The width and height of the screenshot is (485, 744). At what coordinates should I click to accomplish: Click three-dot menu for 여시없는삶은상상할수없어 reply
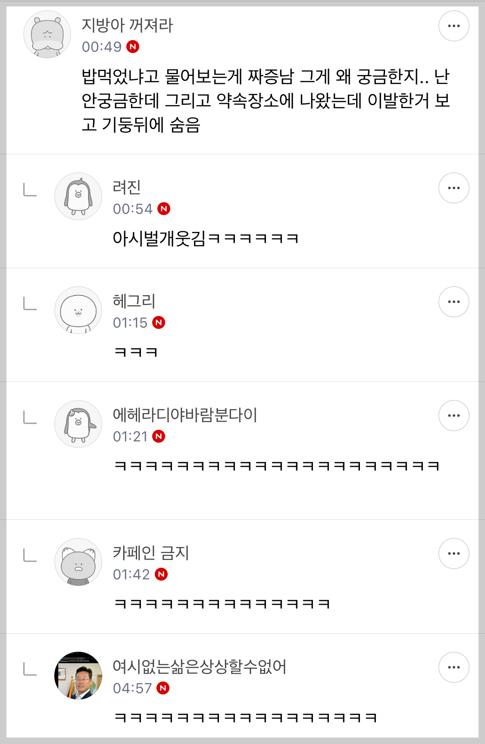pos(454,667)
